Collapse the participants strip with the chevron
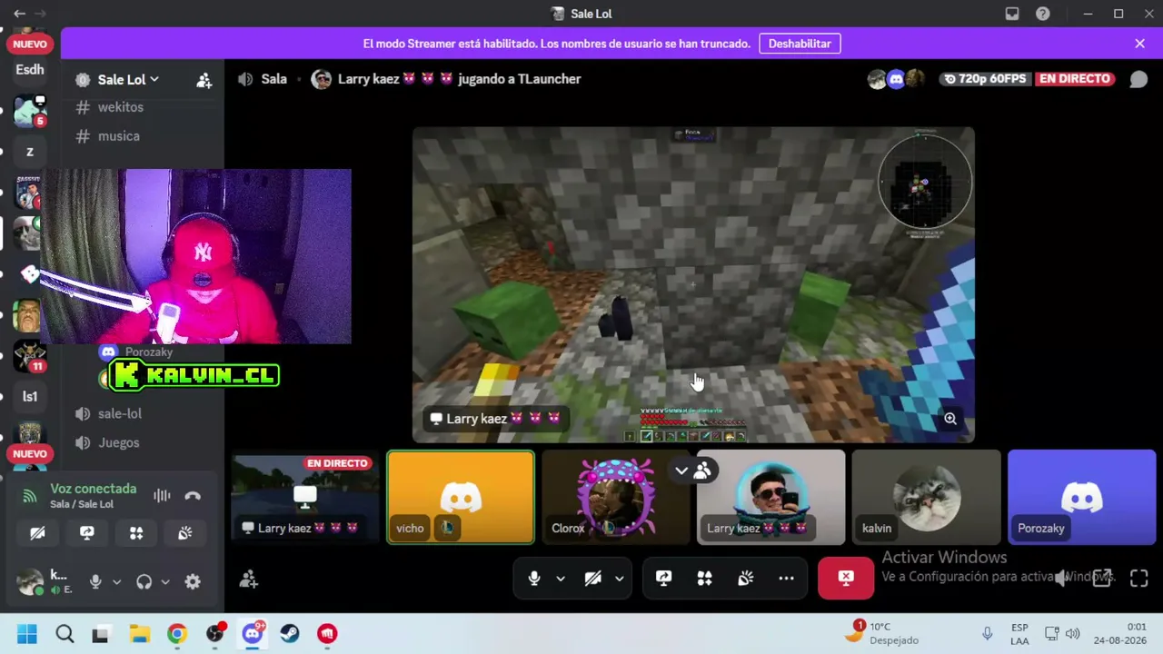Image resolution: width=1163 pixels, height=654 pixels. coord(681,471)
